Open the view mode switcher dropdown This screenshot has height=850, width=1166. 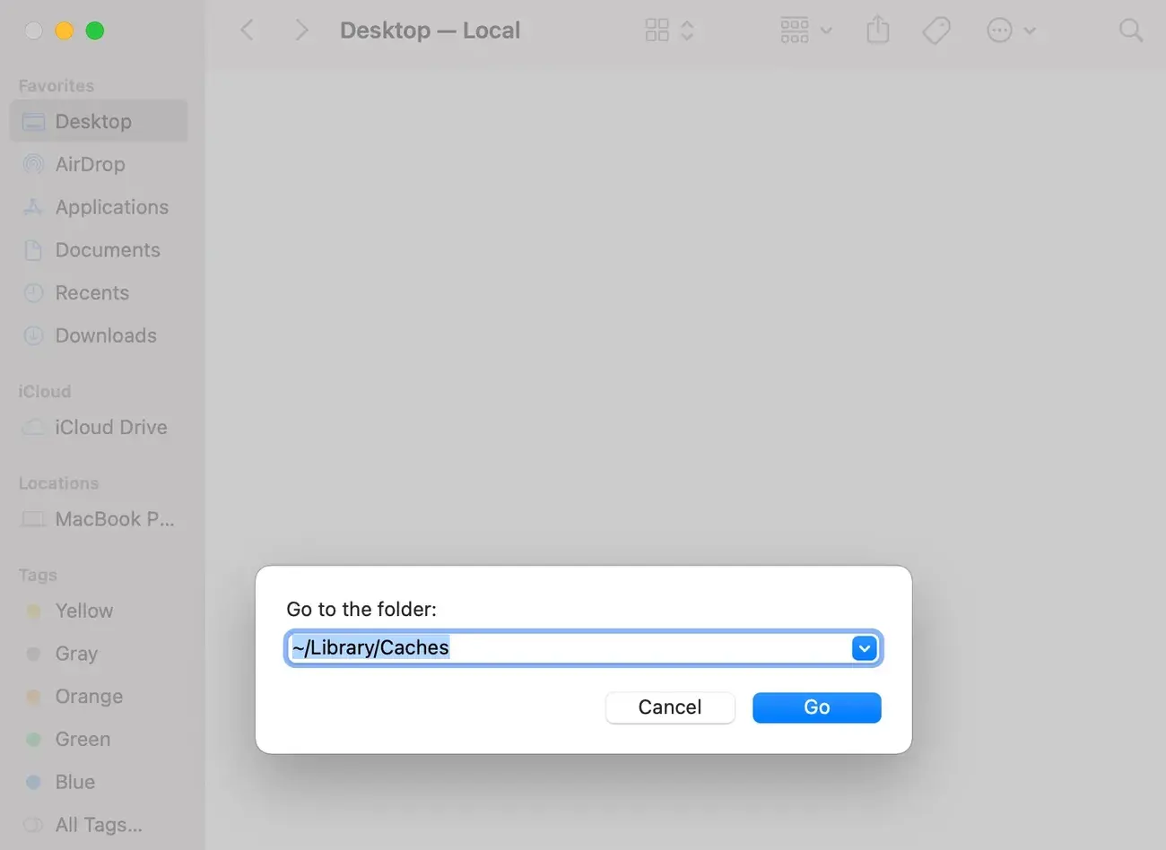coord(669,30)
